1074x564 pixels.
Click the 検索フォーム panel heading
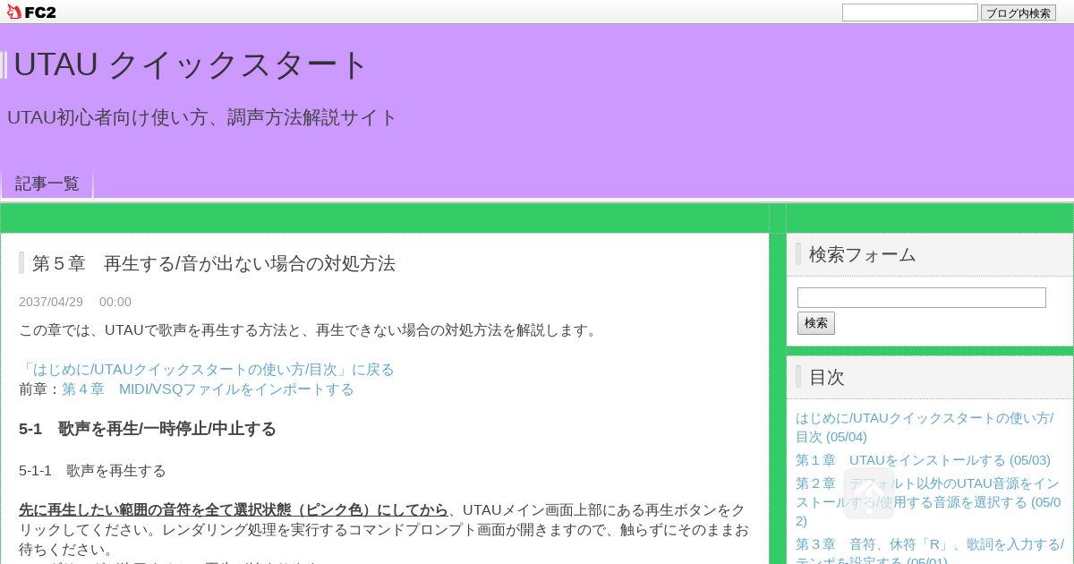tap(862, 254)
